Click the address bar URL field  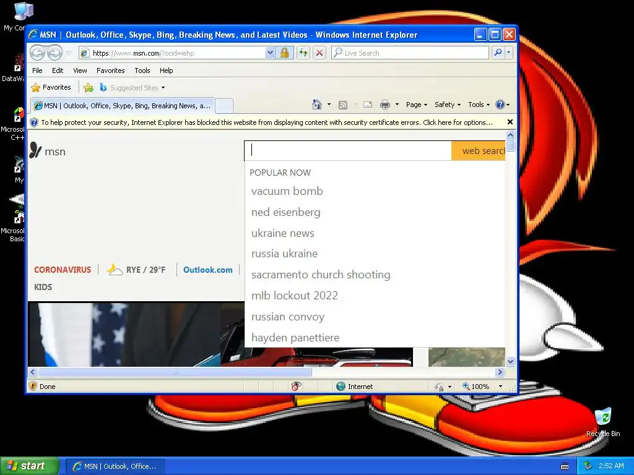pyautogui.click(x=172, y=53)
